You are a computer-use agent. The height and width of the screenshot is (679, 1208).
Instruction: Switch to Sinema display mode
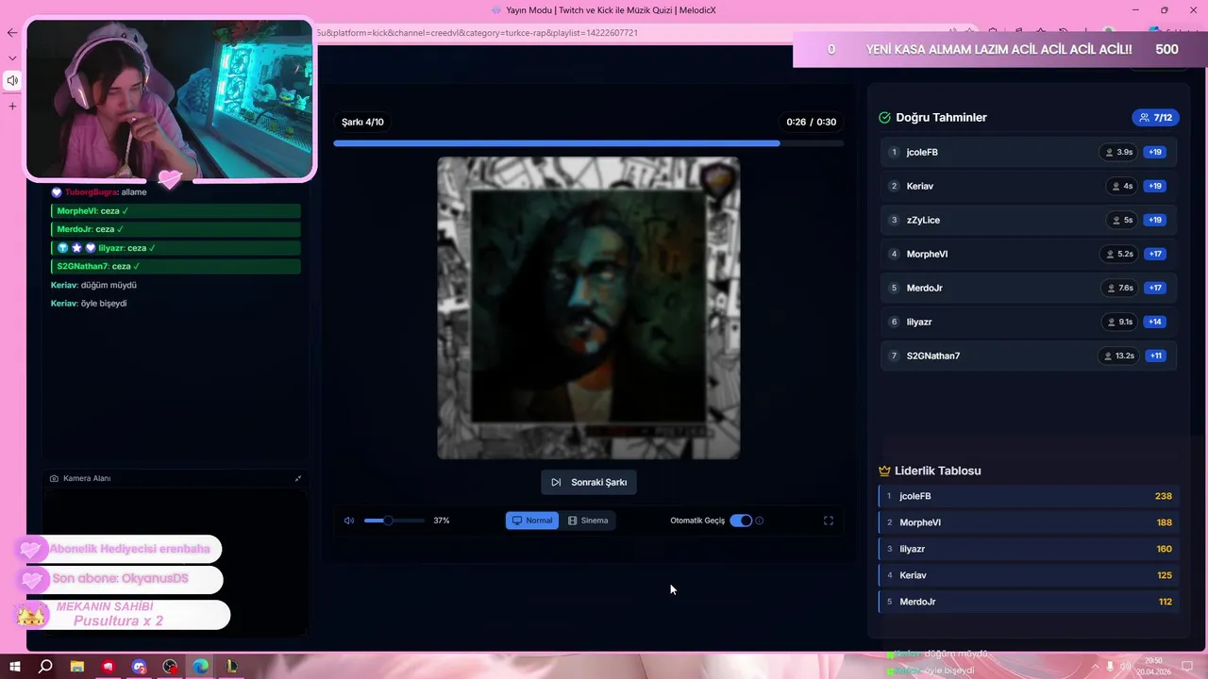pyautogui.click(x=588, y=521)
